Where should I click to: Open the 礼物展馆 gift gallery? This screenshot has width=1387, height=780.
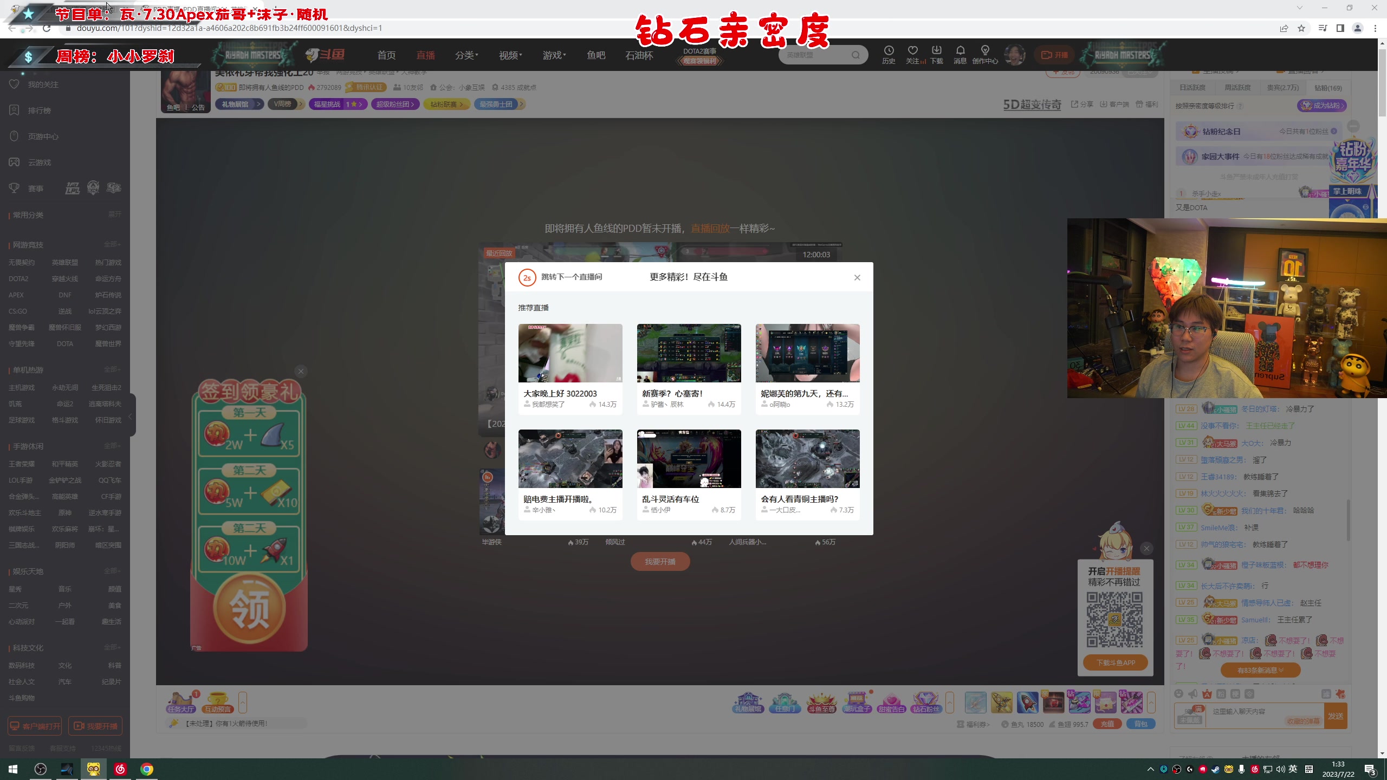click(x=748, y=703)
